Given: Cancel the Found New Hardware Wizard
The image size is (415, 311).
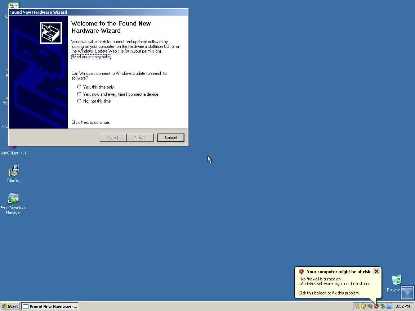Looking at the screenshot, I should [x=171, y=138].
